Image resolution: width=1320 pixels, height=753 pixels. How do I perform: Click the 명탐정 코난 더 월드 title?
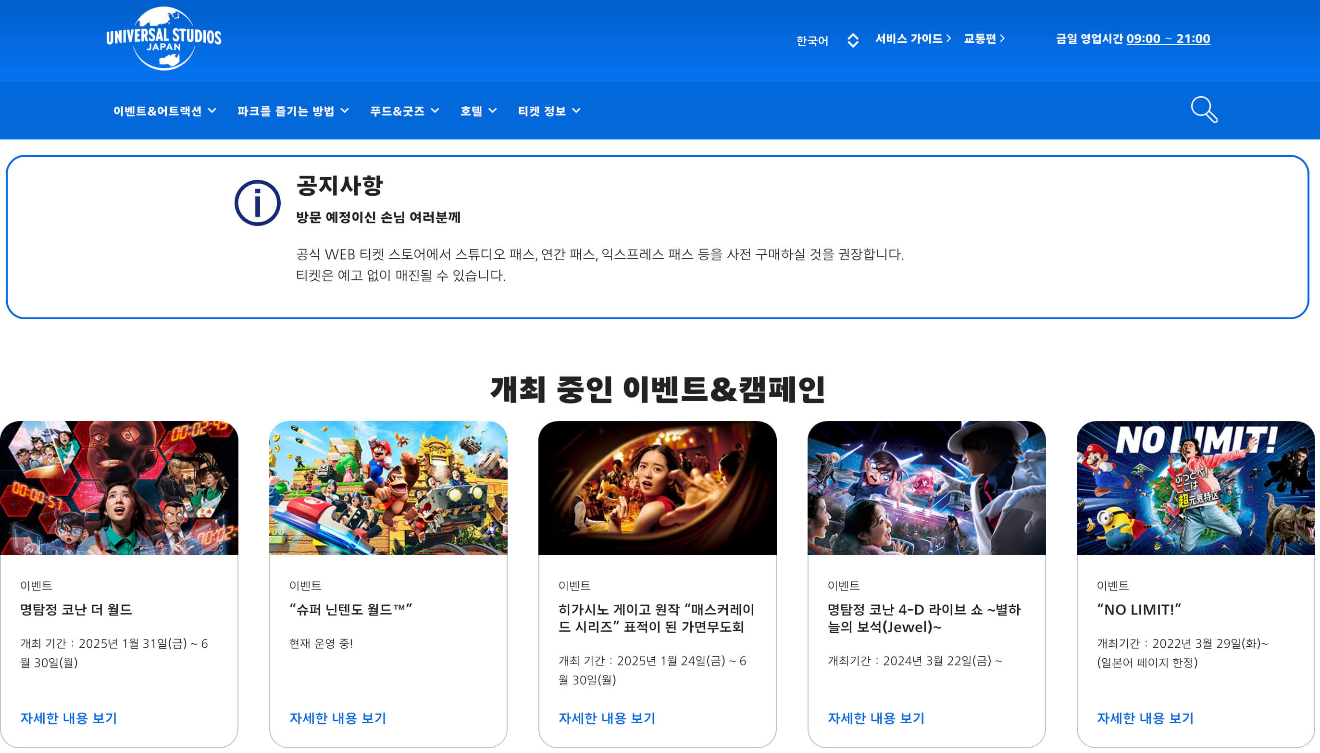tap(76, 610)
